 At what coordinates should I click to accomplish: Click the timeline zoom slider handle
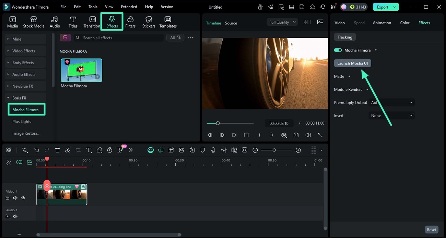pos(274,150)
